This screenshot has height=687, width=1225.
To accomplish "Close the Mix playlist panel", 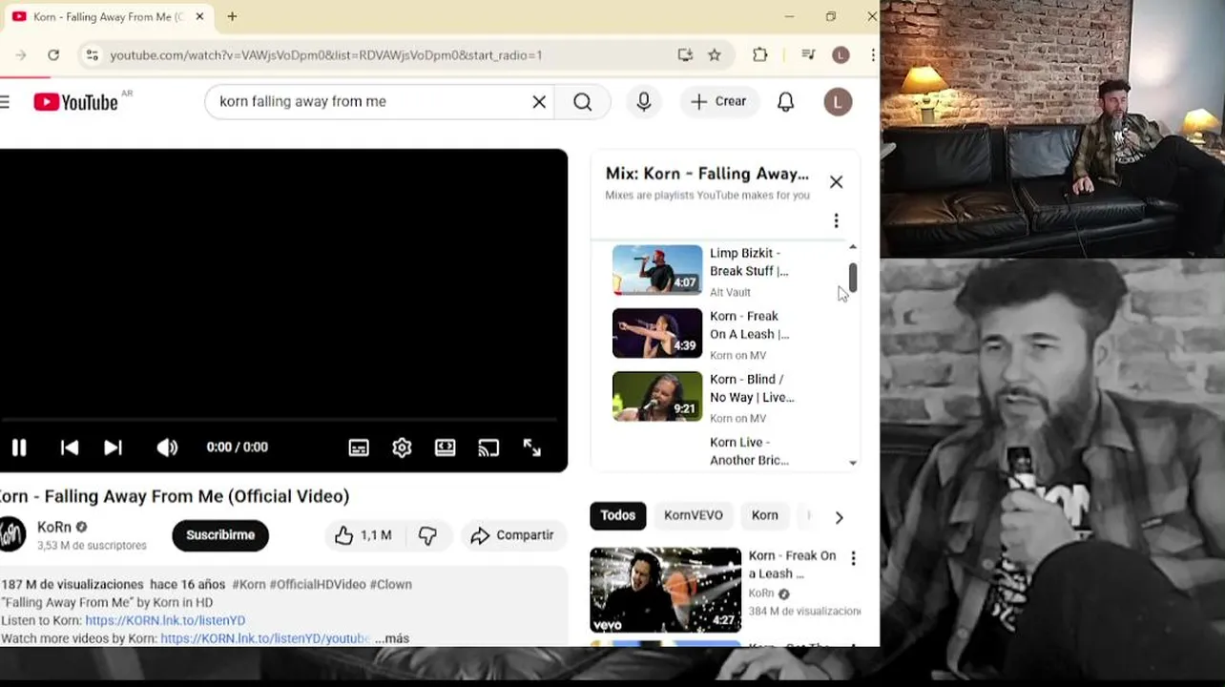I will (836, 181).
